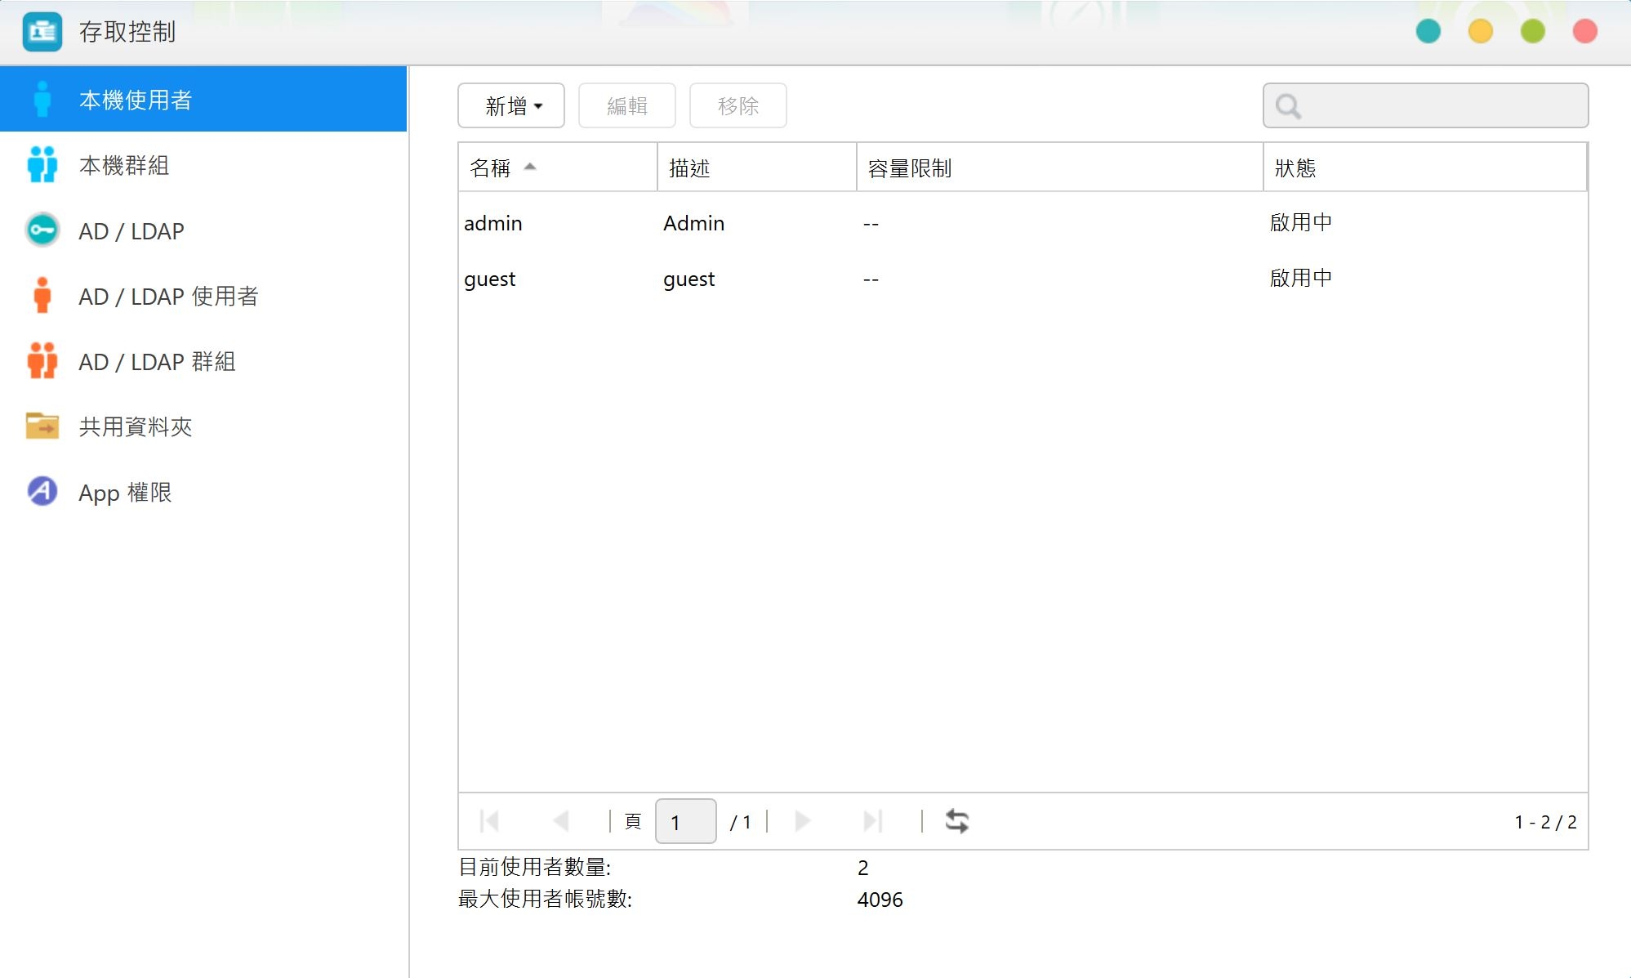The image size is (1631, 978).
Task: Click the 狀態 column header
Action: (x=1425, y=167)
